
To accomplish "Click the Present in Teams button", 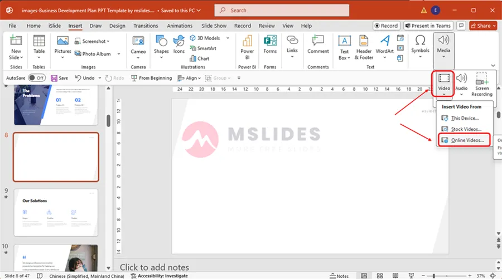I will [428, 26].
